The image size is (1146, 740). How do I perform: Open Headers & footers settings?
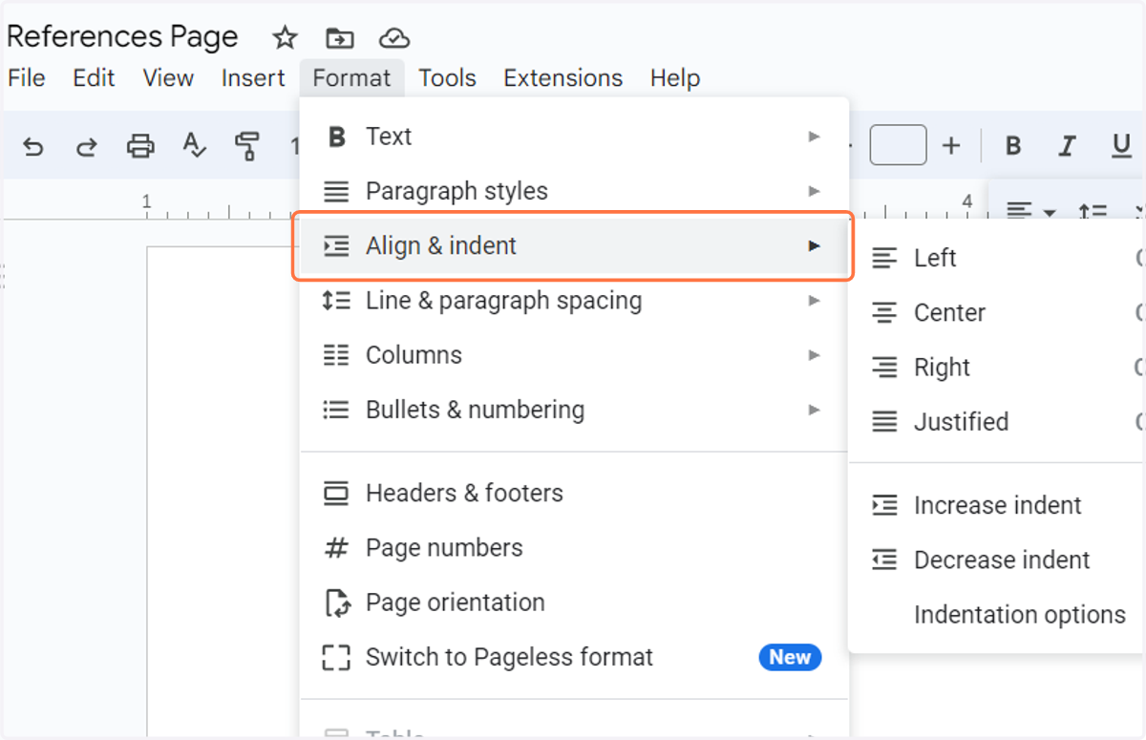pyautogui.click(x=574, y=494)
